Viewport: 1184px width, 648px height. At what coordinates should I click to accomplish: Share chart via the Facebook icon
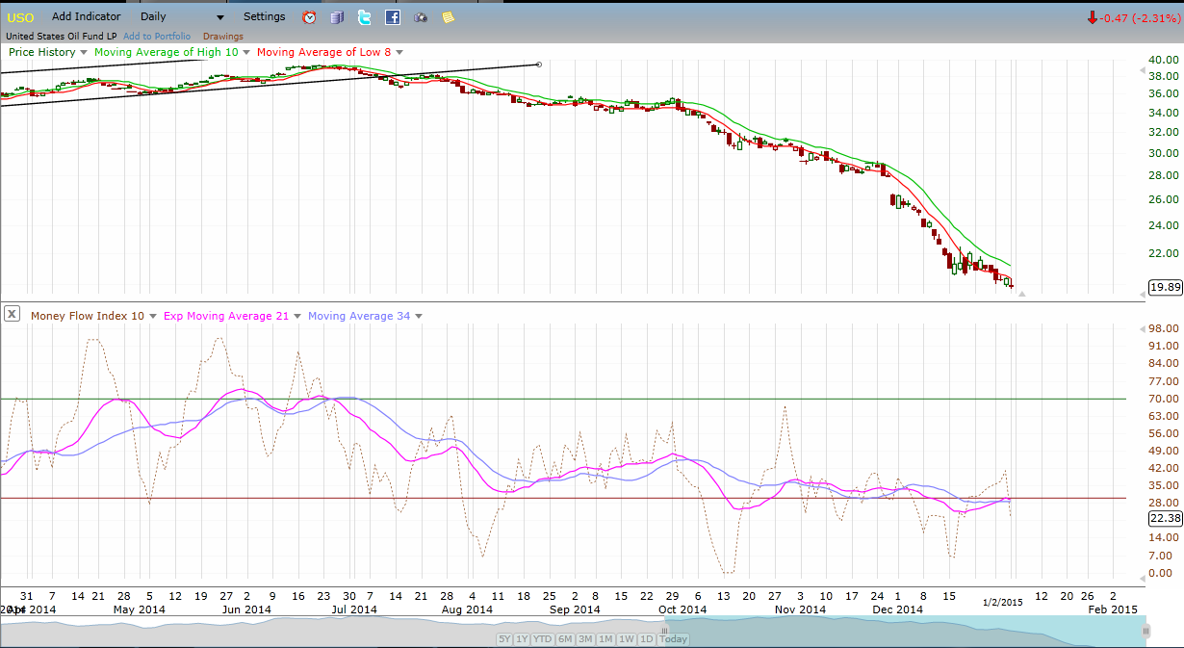tap(393, 17)
